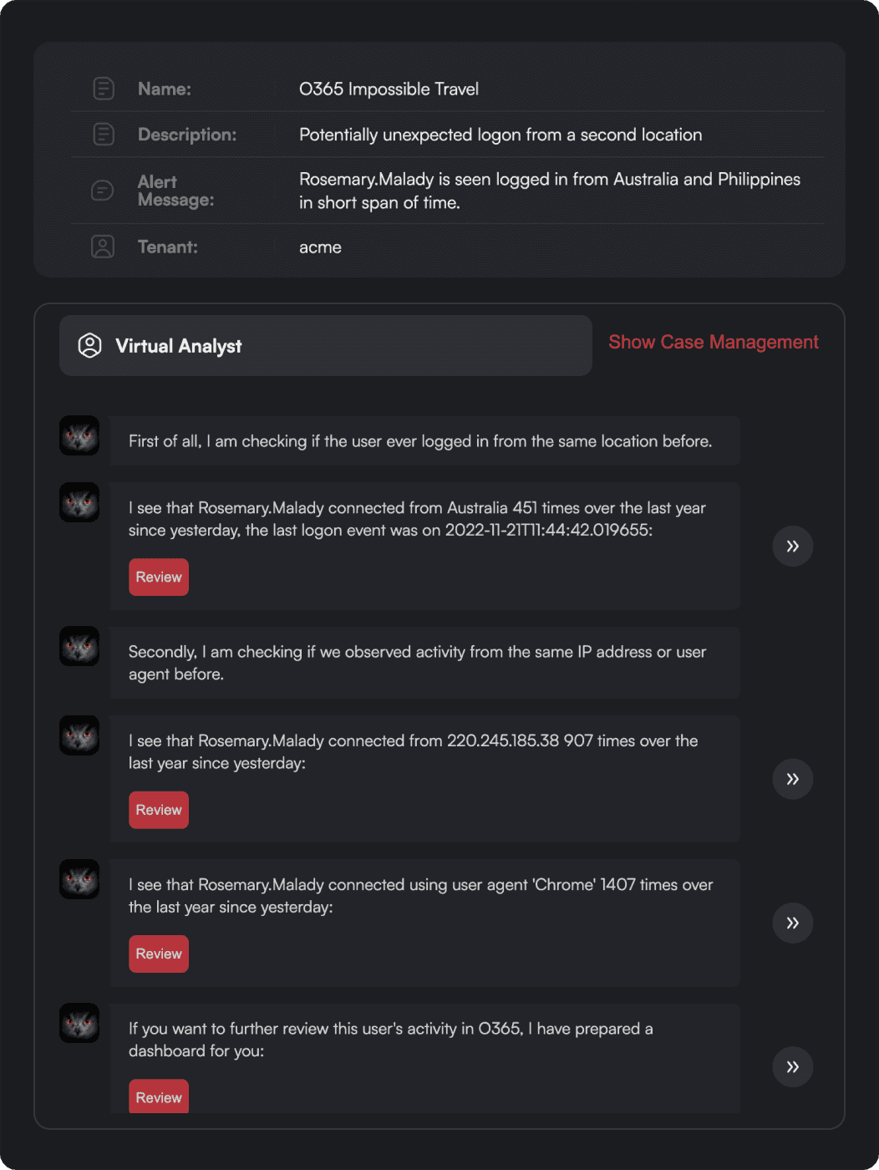Click Review under the Australia logon findings
This screenshot has height=1170, width=879.
pos(158,577)
